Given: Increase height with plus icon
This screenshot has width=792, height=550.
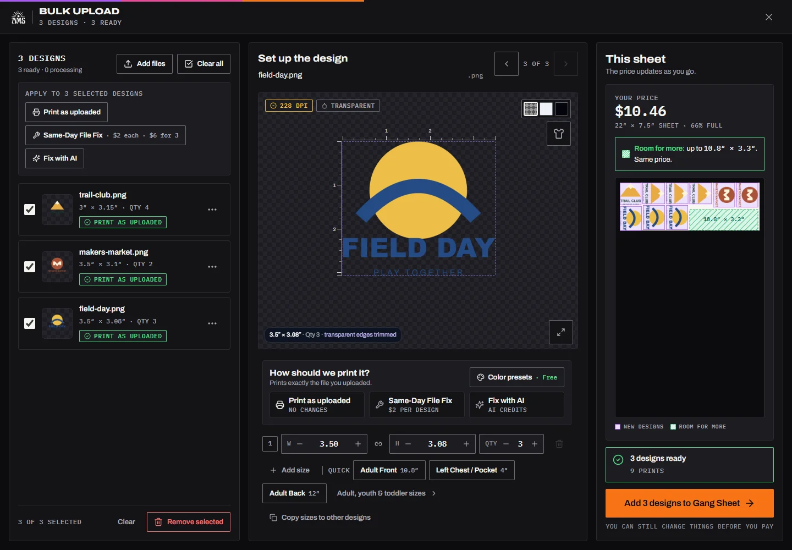Looking at the screenshot, I should [466, 444].
